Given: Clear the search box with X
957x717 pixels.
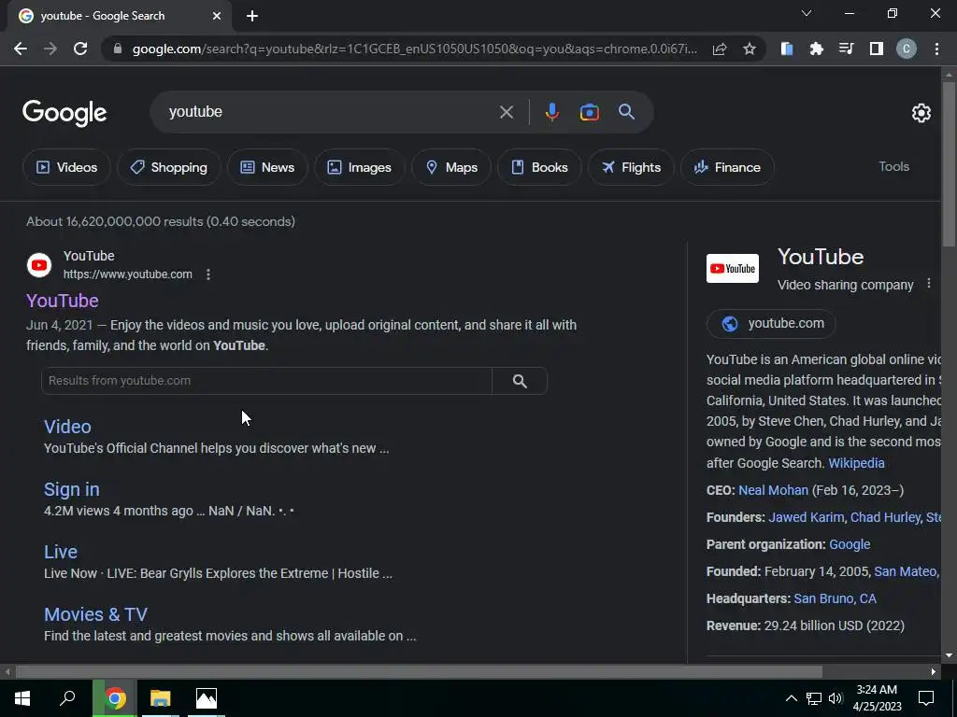Looking at the screenshot, I should (x=507, y=112).
